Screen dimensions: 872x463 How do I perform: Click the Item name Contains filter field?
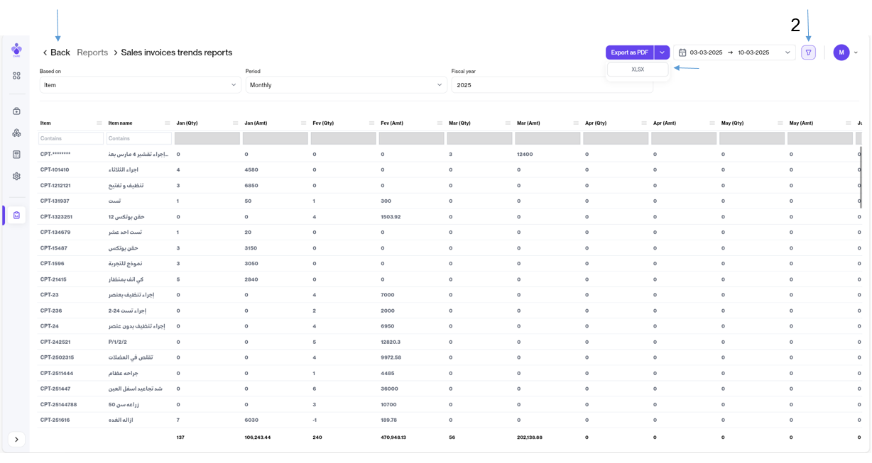pos(139,138)
